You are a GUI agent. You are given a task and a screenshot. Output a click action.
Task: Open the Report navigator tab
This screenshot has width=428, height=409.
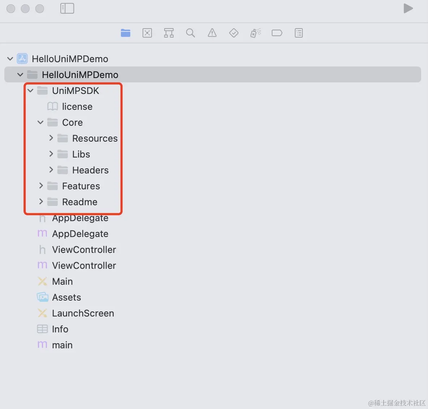(x=299, y=33)
